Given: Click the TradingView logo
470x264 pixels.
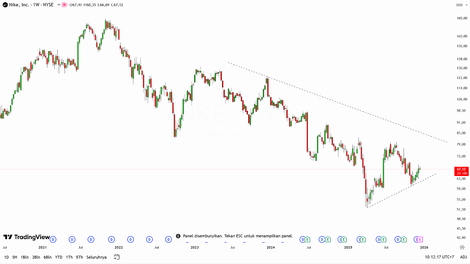Looking at the screenshot, I should 26,238.
